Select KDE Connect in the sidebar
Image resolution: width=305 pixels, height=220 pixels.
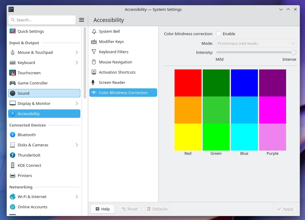point(44,165)
